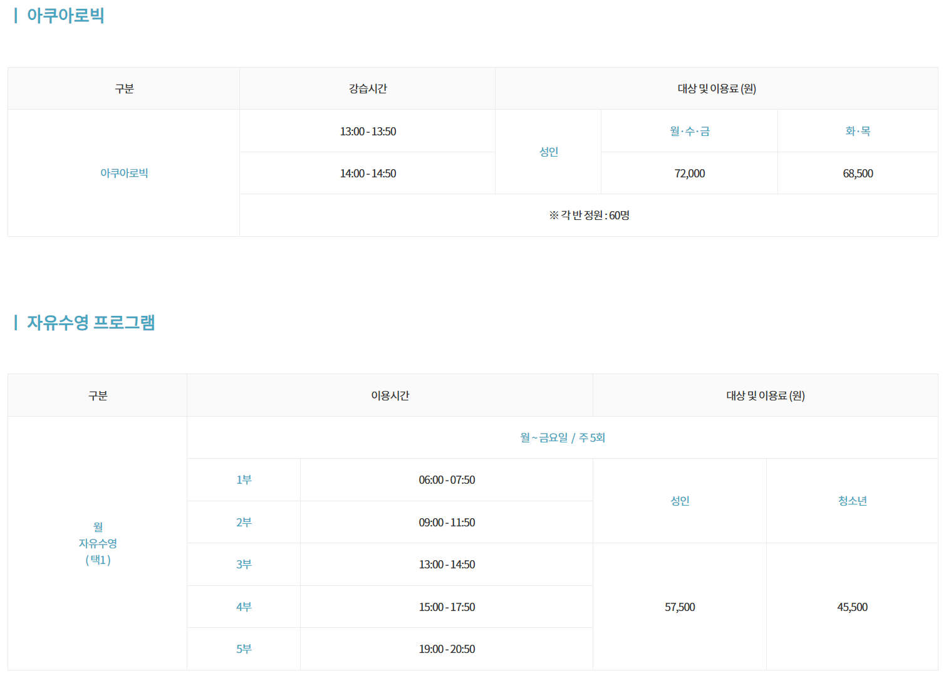Screen dimensions: 946x673
Task: Select the 45,500 youth fee
Action: coord(852,607)
